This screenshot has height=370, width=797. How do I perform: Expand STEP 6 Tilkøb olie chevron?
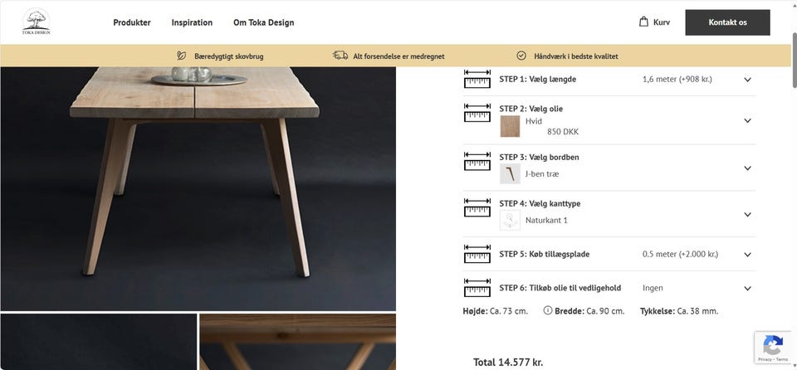pos(747,289)
